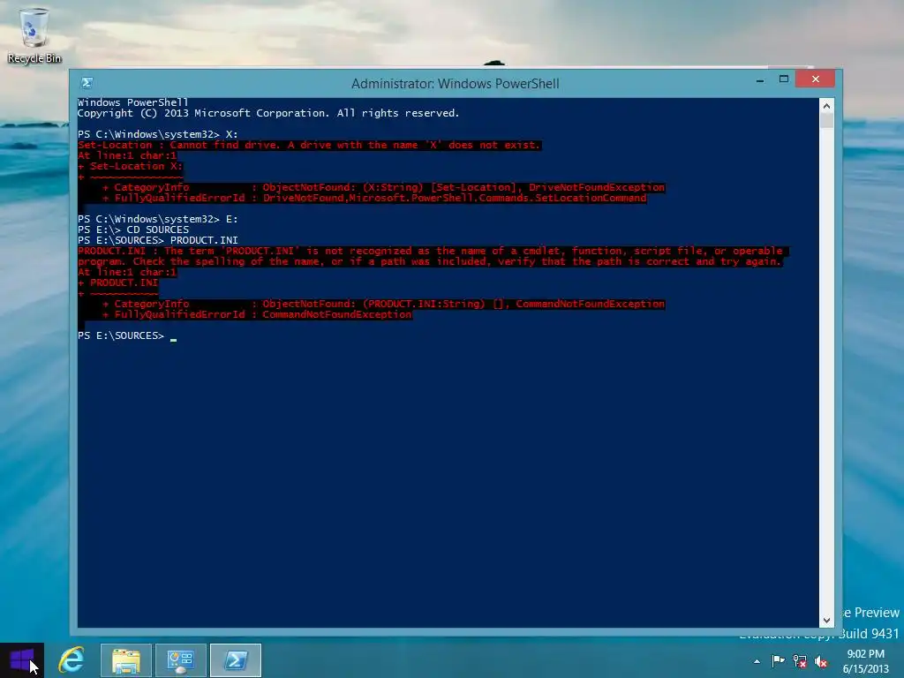904x678 pixels.
Task: Click the muted volume tray icon
Action: point(821,661)
